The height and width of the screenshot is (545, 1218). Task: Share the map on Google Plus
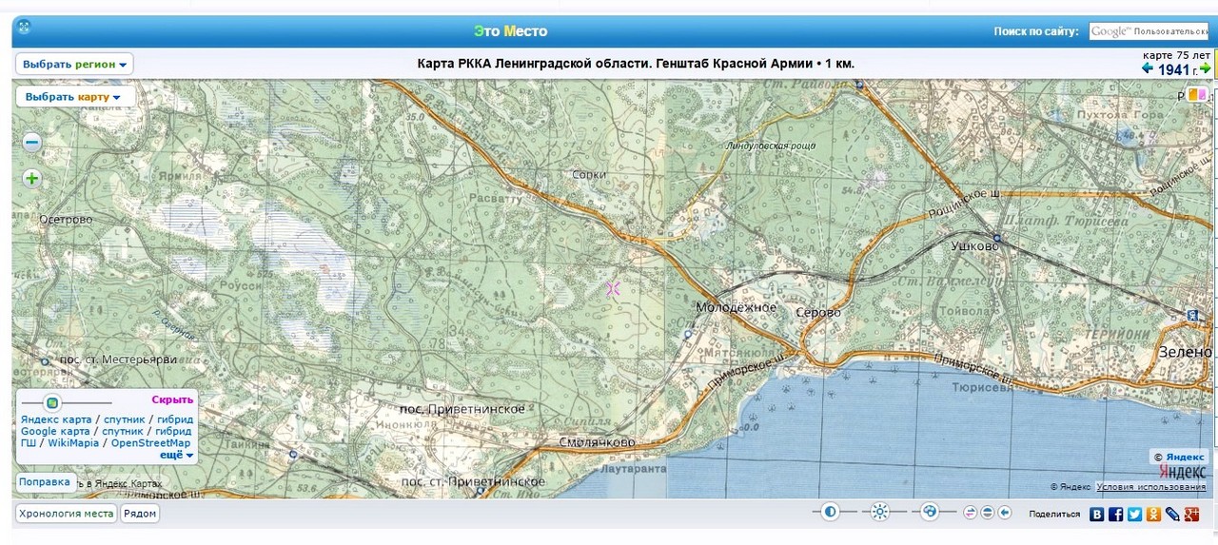(1191, 514)
